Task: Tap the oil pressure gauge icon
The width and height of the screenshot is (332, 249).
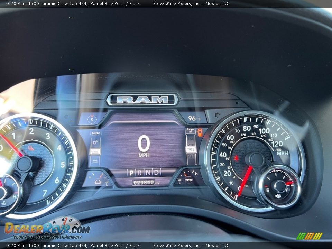Action: [x=189, y=180]
